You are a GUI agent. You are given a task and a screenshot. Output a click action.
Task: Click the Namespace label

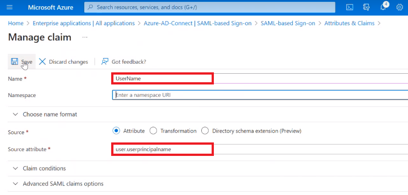pyautogui.click(x=22, y=95)
